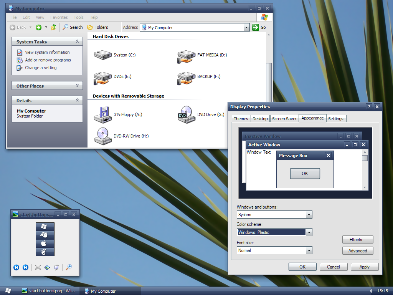Open the Help menu
Screen dimensions: 393x295
(x=94, y=17)
